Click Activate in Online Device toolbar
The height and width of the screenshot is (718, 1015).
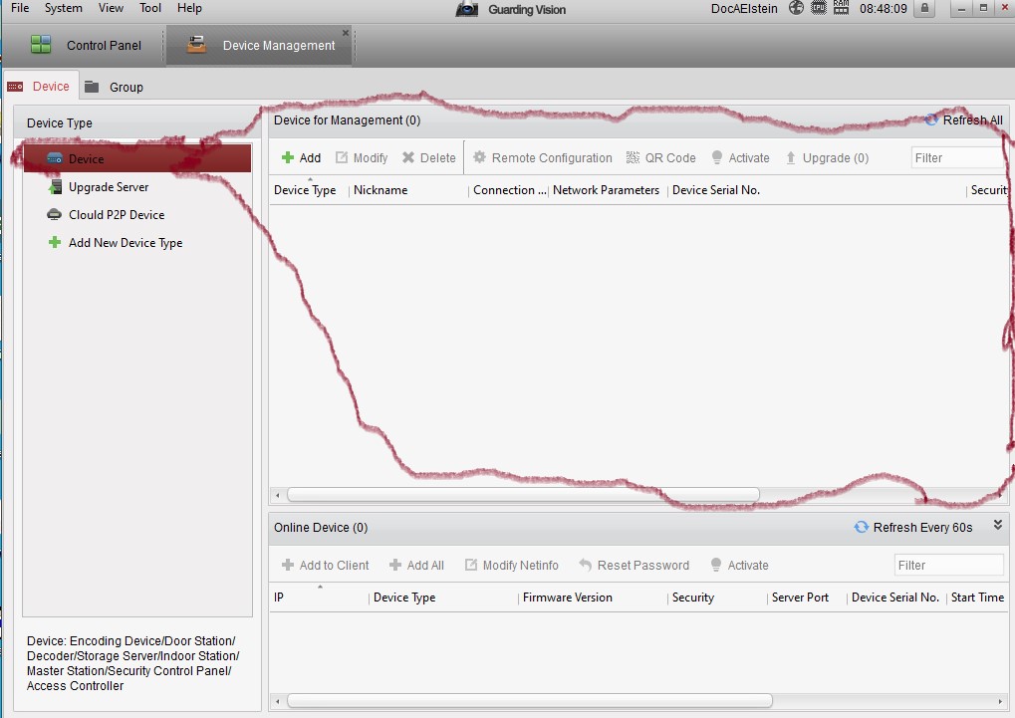click(x=739, y=566)
